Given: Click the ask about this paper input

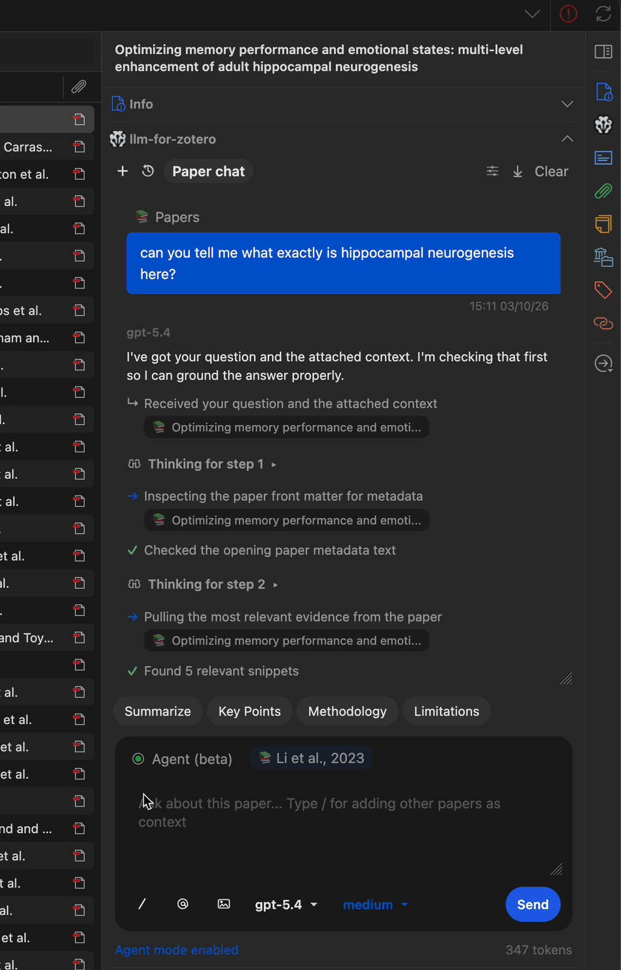Looking at the screenshot, I should coord(343,828).
